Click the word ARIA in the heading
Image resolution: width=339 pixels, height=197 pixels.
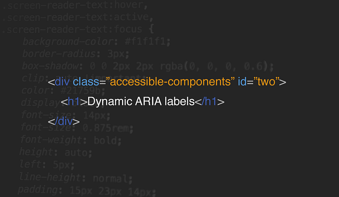(148, 101)
